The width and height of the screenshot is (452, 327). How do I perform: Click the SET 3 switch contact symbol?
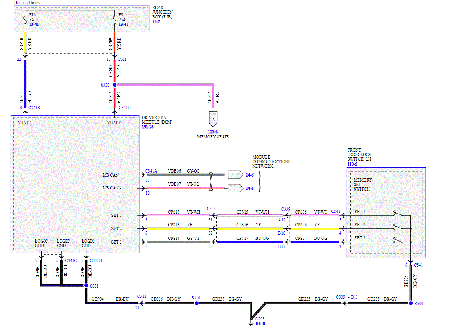tap(398, 240)
